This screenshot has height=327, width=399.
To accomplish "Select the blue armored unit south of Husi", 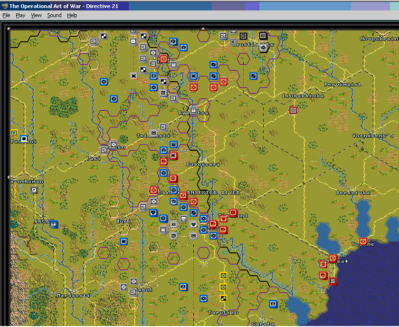I will pos(123,241).
